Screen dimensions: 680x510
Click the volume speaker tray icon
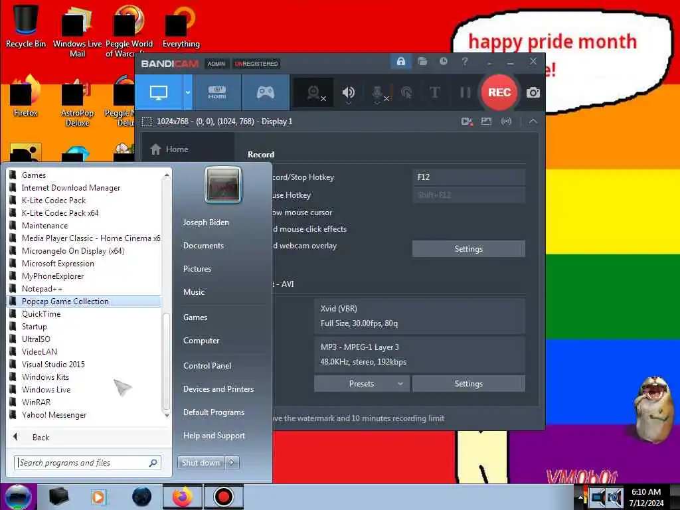pyautogui.click(x=614, y=497)
